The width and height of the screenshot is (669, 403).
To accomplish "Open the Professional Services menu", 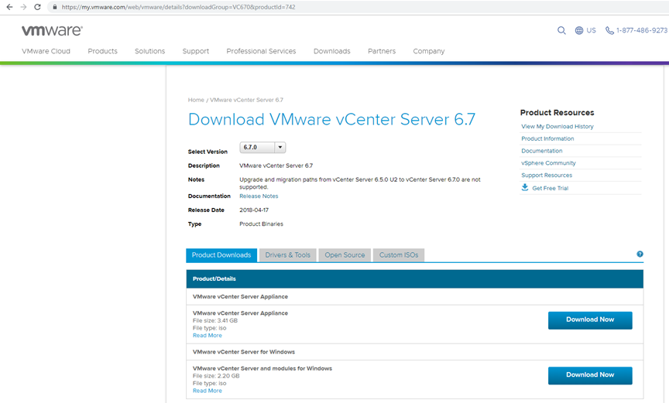I will pos(261,51).
